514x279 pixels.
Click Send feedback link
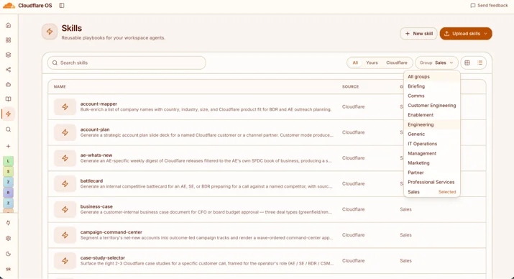(x=489, y=6)
